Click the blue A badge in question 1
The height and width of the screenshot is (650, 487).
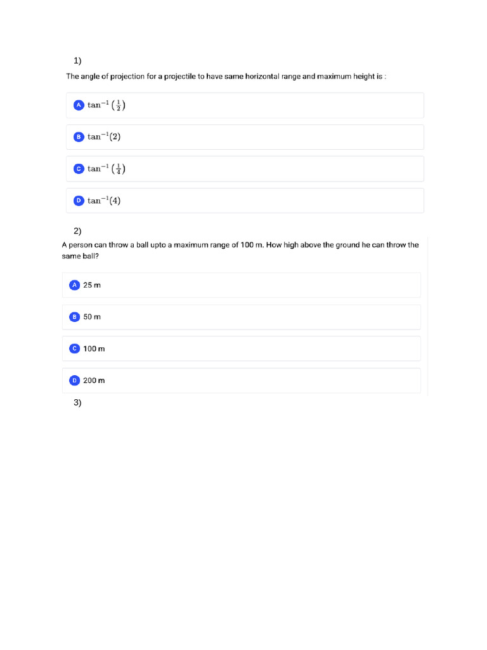[x=79, y=105]
